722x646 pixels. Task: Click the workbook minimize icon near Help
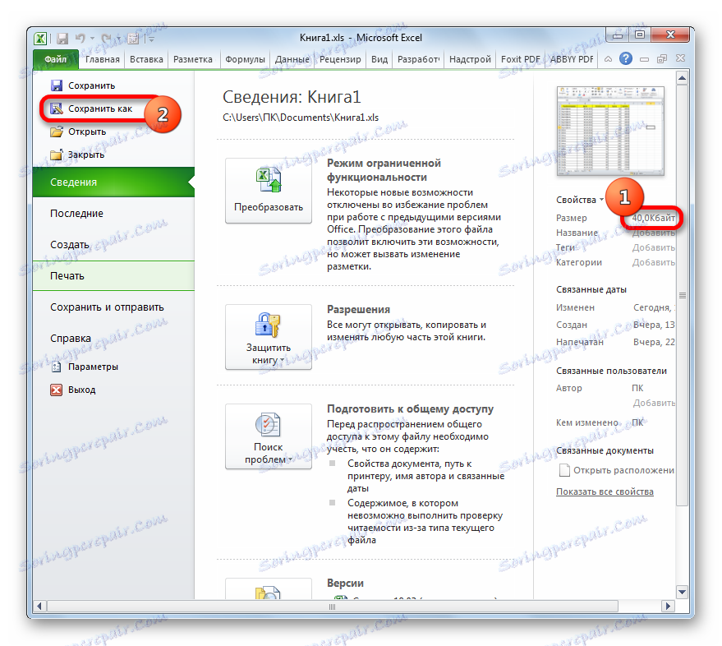coord(644,59)
